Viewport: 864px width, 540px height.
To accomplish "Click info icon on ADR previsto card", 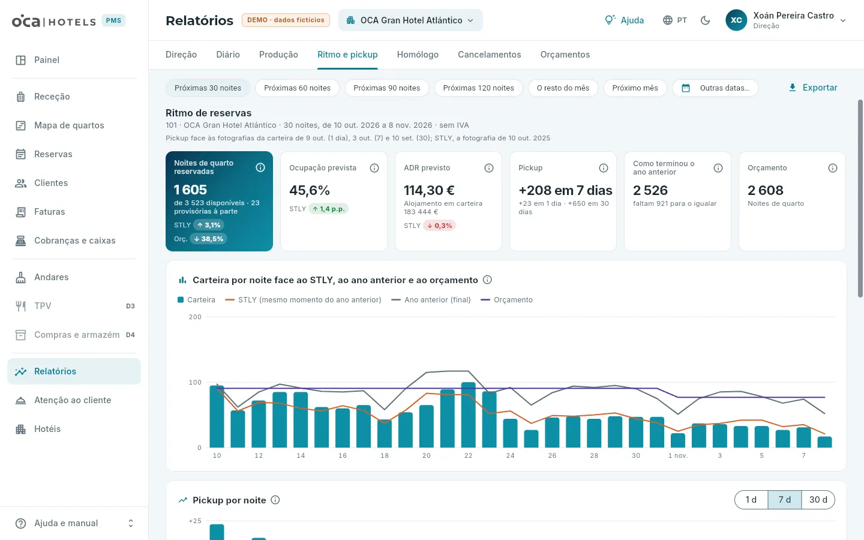I will coord(489,168).
